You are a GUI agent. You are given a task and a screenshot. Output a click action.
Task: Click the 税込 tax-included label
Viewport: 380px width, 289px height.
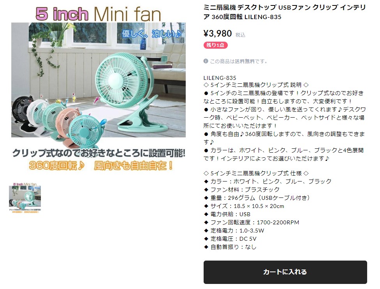point(240,35)
